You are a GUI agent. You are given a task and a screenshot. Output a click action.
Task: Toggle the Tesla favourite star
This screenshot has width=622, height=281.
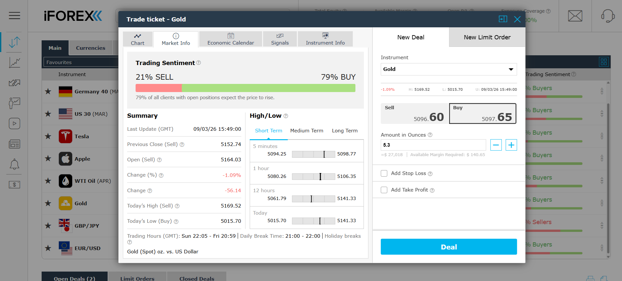click(x=48, y=136)
